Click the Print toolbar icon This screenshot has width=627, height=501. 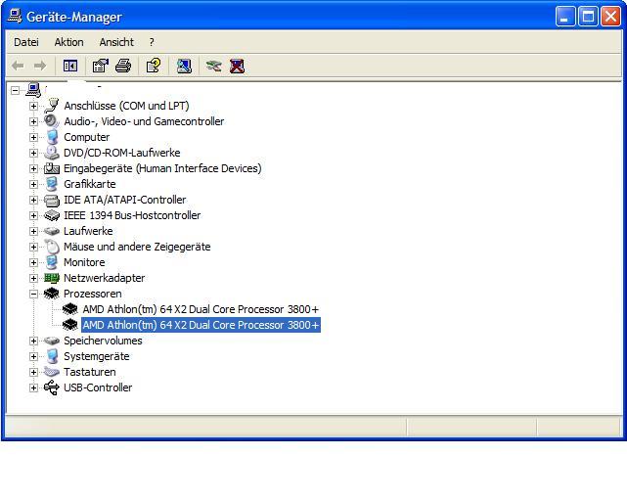(x=123, y=66)
